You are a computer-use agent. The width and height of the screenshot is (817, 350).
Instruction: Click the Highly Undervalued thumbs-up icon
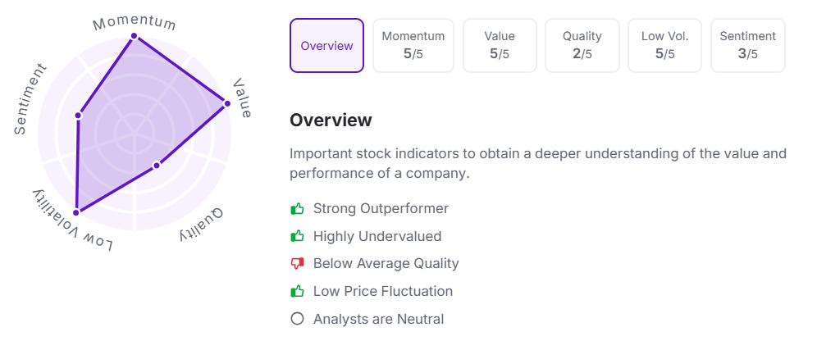[x=297, y=237]
